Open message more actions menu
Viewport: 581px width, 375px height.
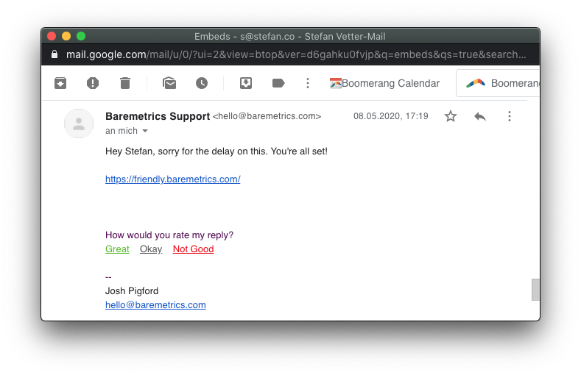(510, 116)
